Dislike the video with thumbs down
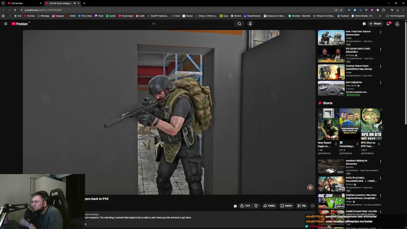 pos(256,206)
